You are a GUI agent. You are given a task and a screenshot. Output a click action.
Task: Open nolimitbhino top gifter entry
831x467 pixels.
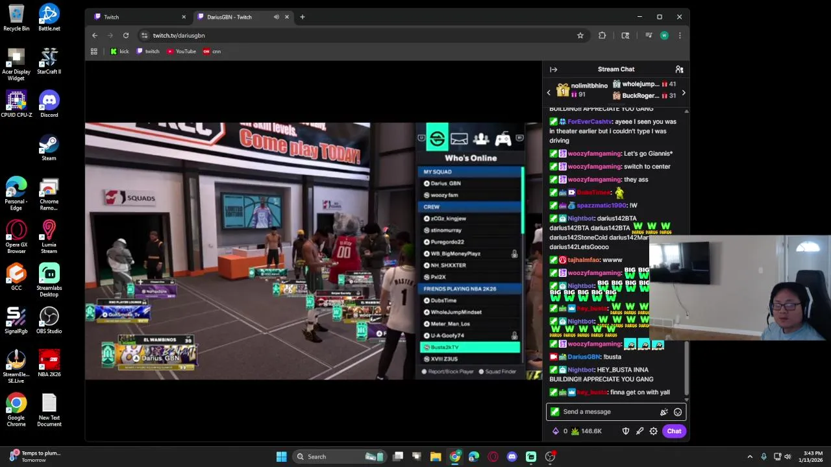(582, 90)
